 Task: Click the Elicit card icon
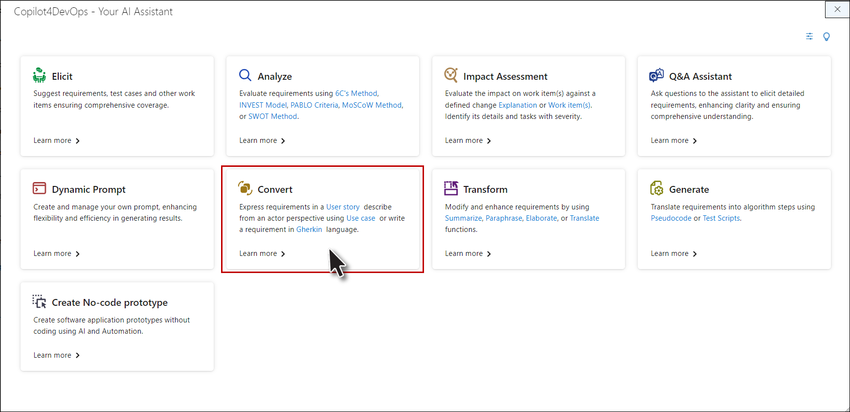pyautogui.click(x=39, y=75)
